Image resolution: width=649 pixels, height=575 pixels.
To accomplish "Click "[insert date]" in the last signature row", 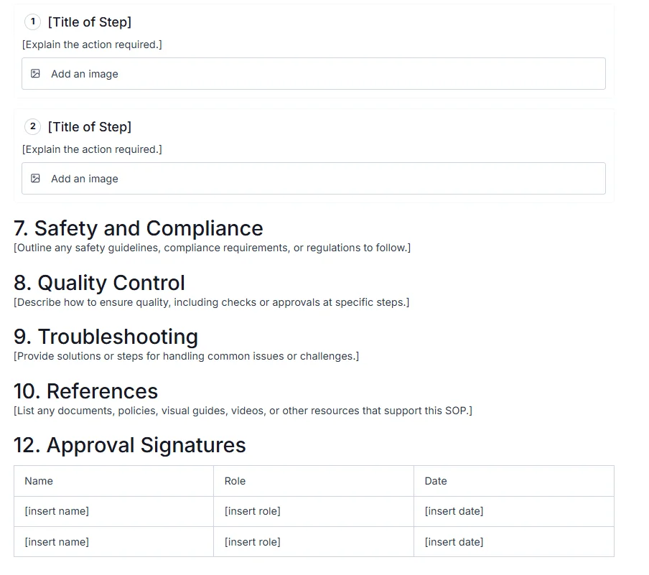I will (454, 542).
